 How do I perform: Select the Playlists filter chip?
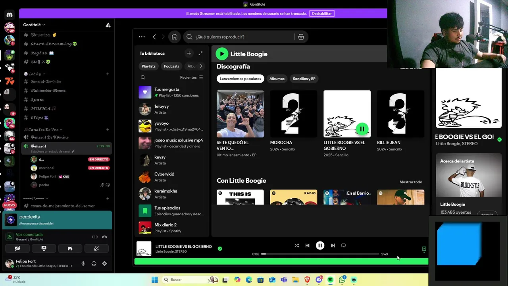click(x=148, y=66)
